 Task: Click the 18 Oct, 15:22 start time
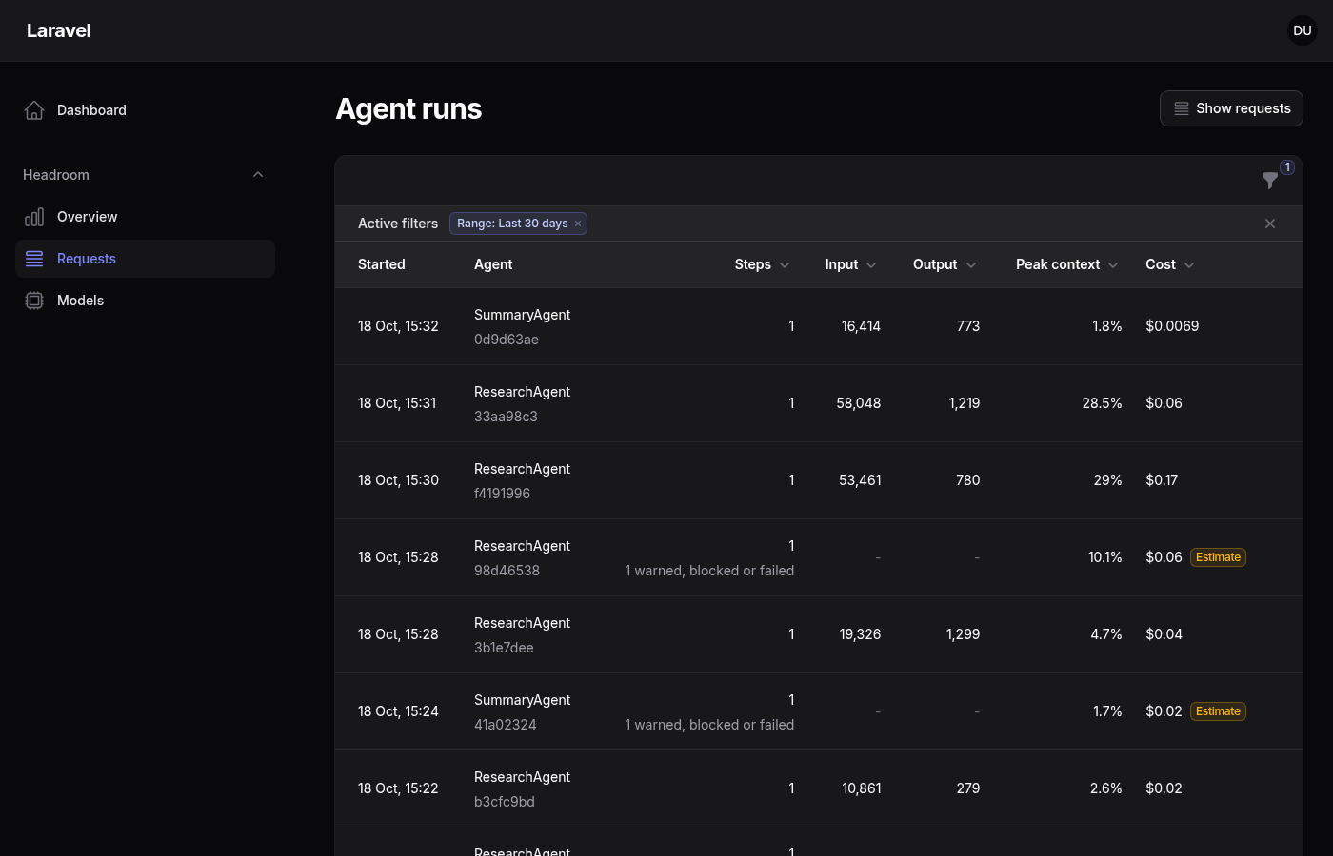point(398,788)
